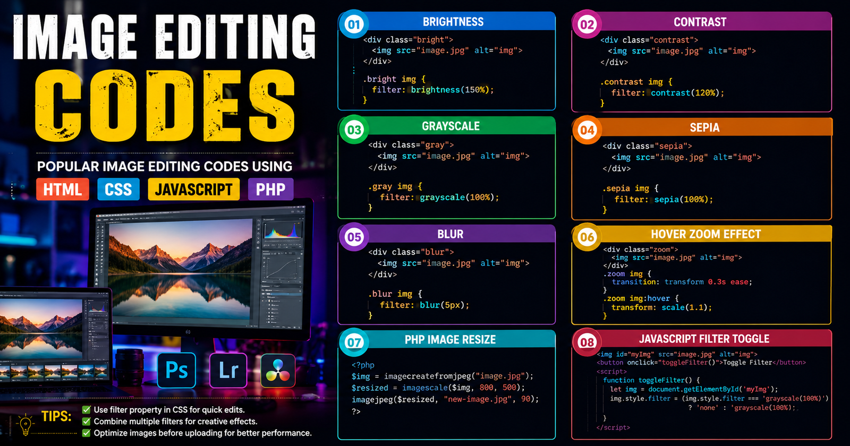Image resolution: width=850 pixels, height=446 pixels.
Task: Select the PHP IMAGE RESIZE card header
Action: coord(450,340)
